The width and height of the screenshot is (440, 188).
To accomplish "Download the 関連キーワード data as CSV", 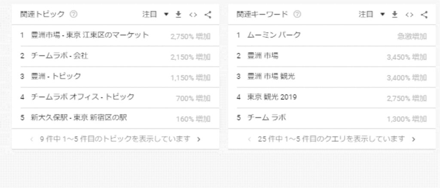I will click(395, 15).
